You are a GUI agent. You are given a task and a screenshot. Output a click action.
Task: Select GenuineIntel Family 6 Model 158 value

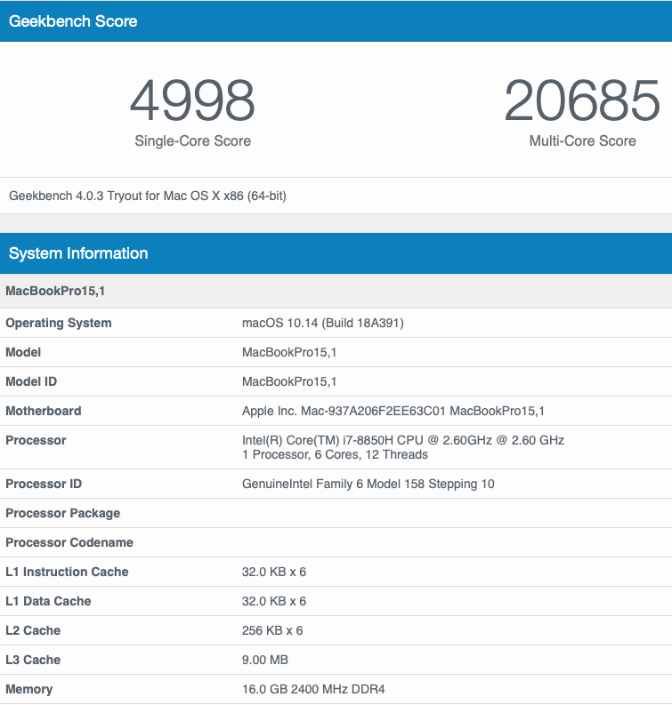(368, 484)
